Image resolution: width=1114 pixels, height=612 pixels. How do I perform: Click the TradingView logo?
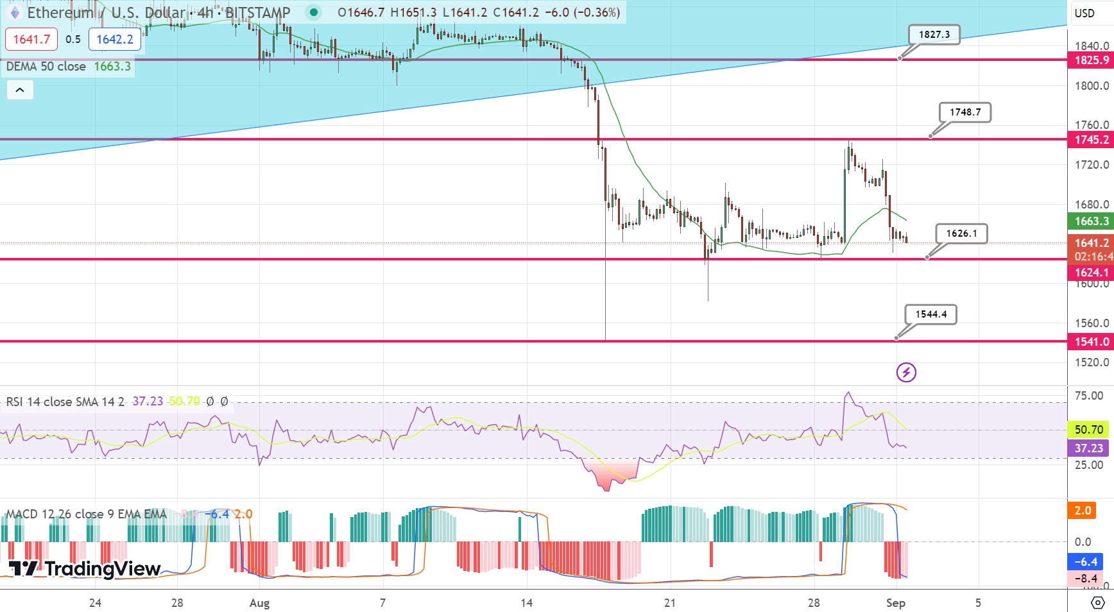[x=84, y=569]
